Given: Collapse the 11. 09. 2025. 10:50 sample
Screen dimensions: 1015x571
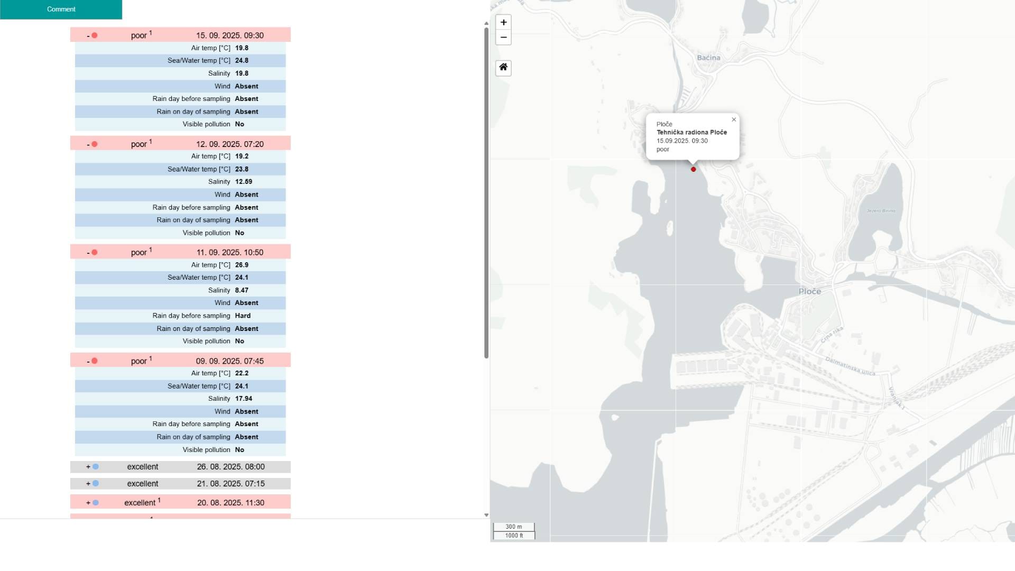Looking at the screenshot, I should (88, 253).
